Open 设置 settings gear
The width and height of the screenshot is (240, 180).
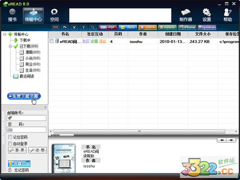(207, 15)
